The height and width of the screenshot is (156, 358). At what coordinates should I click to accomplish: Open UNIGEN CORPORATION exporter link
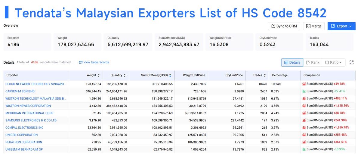tap(22, 135)
